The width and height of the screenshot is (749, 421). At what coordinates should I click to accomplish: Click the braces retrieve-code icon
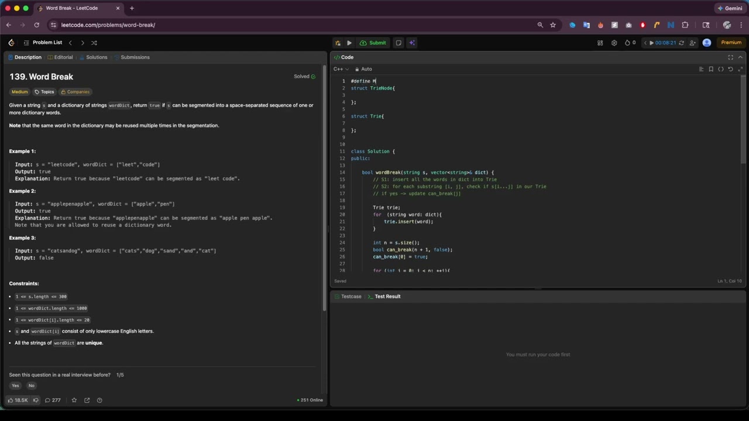click(721, 69)
